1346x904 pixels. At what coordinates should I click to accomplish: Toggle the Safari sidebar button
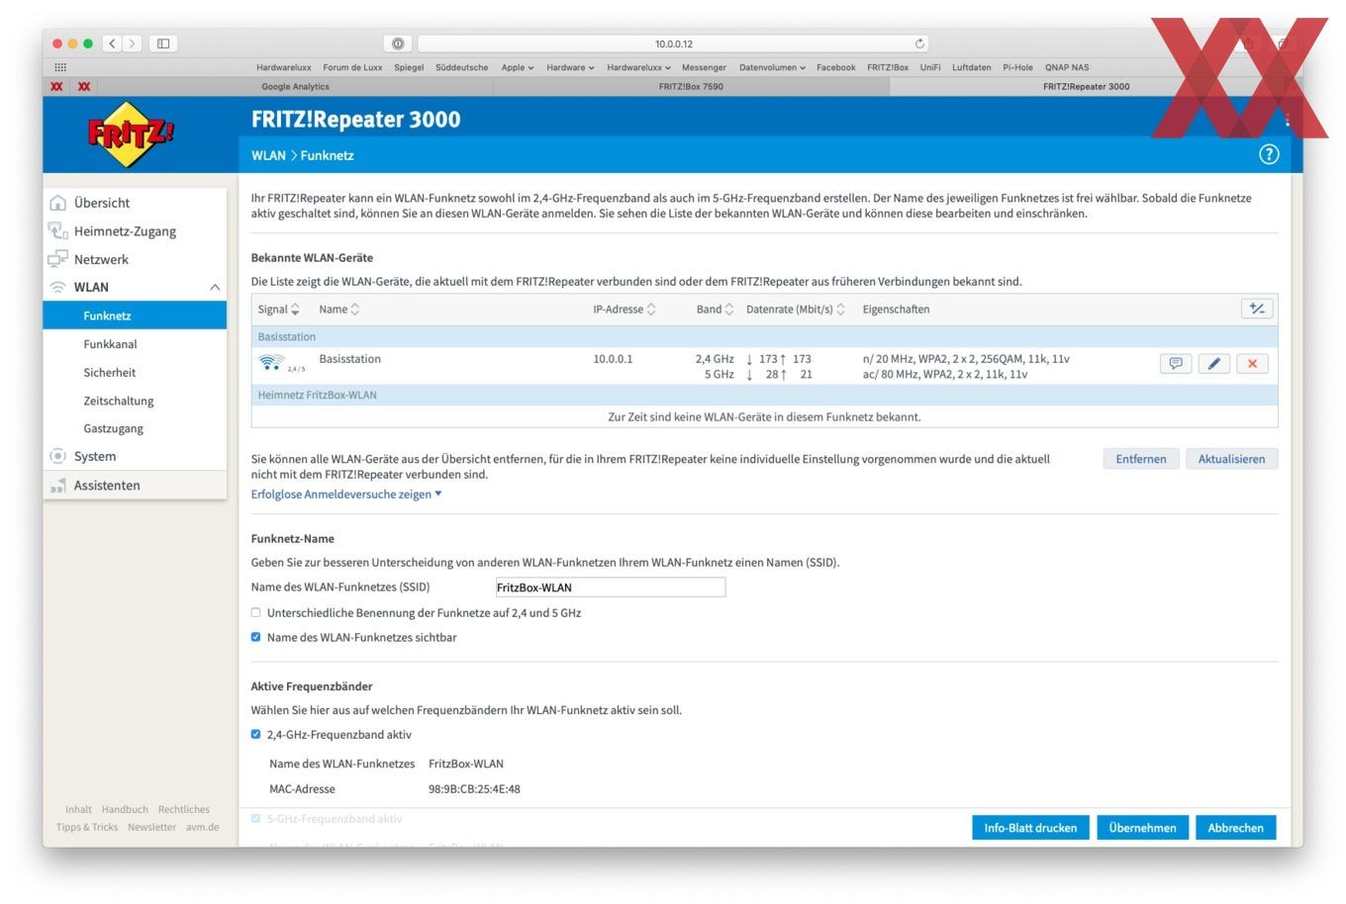click(163, 44)
